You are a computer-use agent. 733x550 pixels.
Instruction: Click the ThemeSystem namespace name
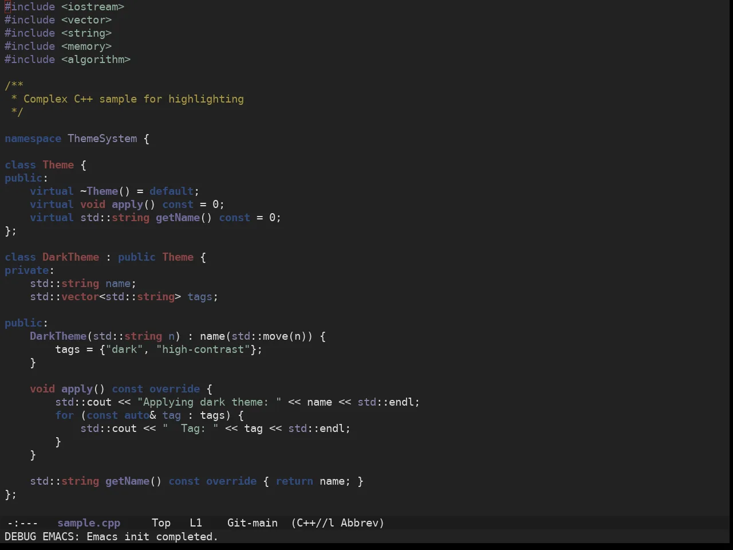tap(103, 139)
